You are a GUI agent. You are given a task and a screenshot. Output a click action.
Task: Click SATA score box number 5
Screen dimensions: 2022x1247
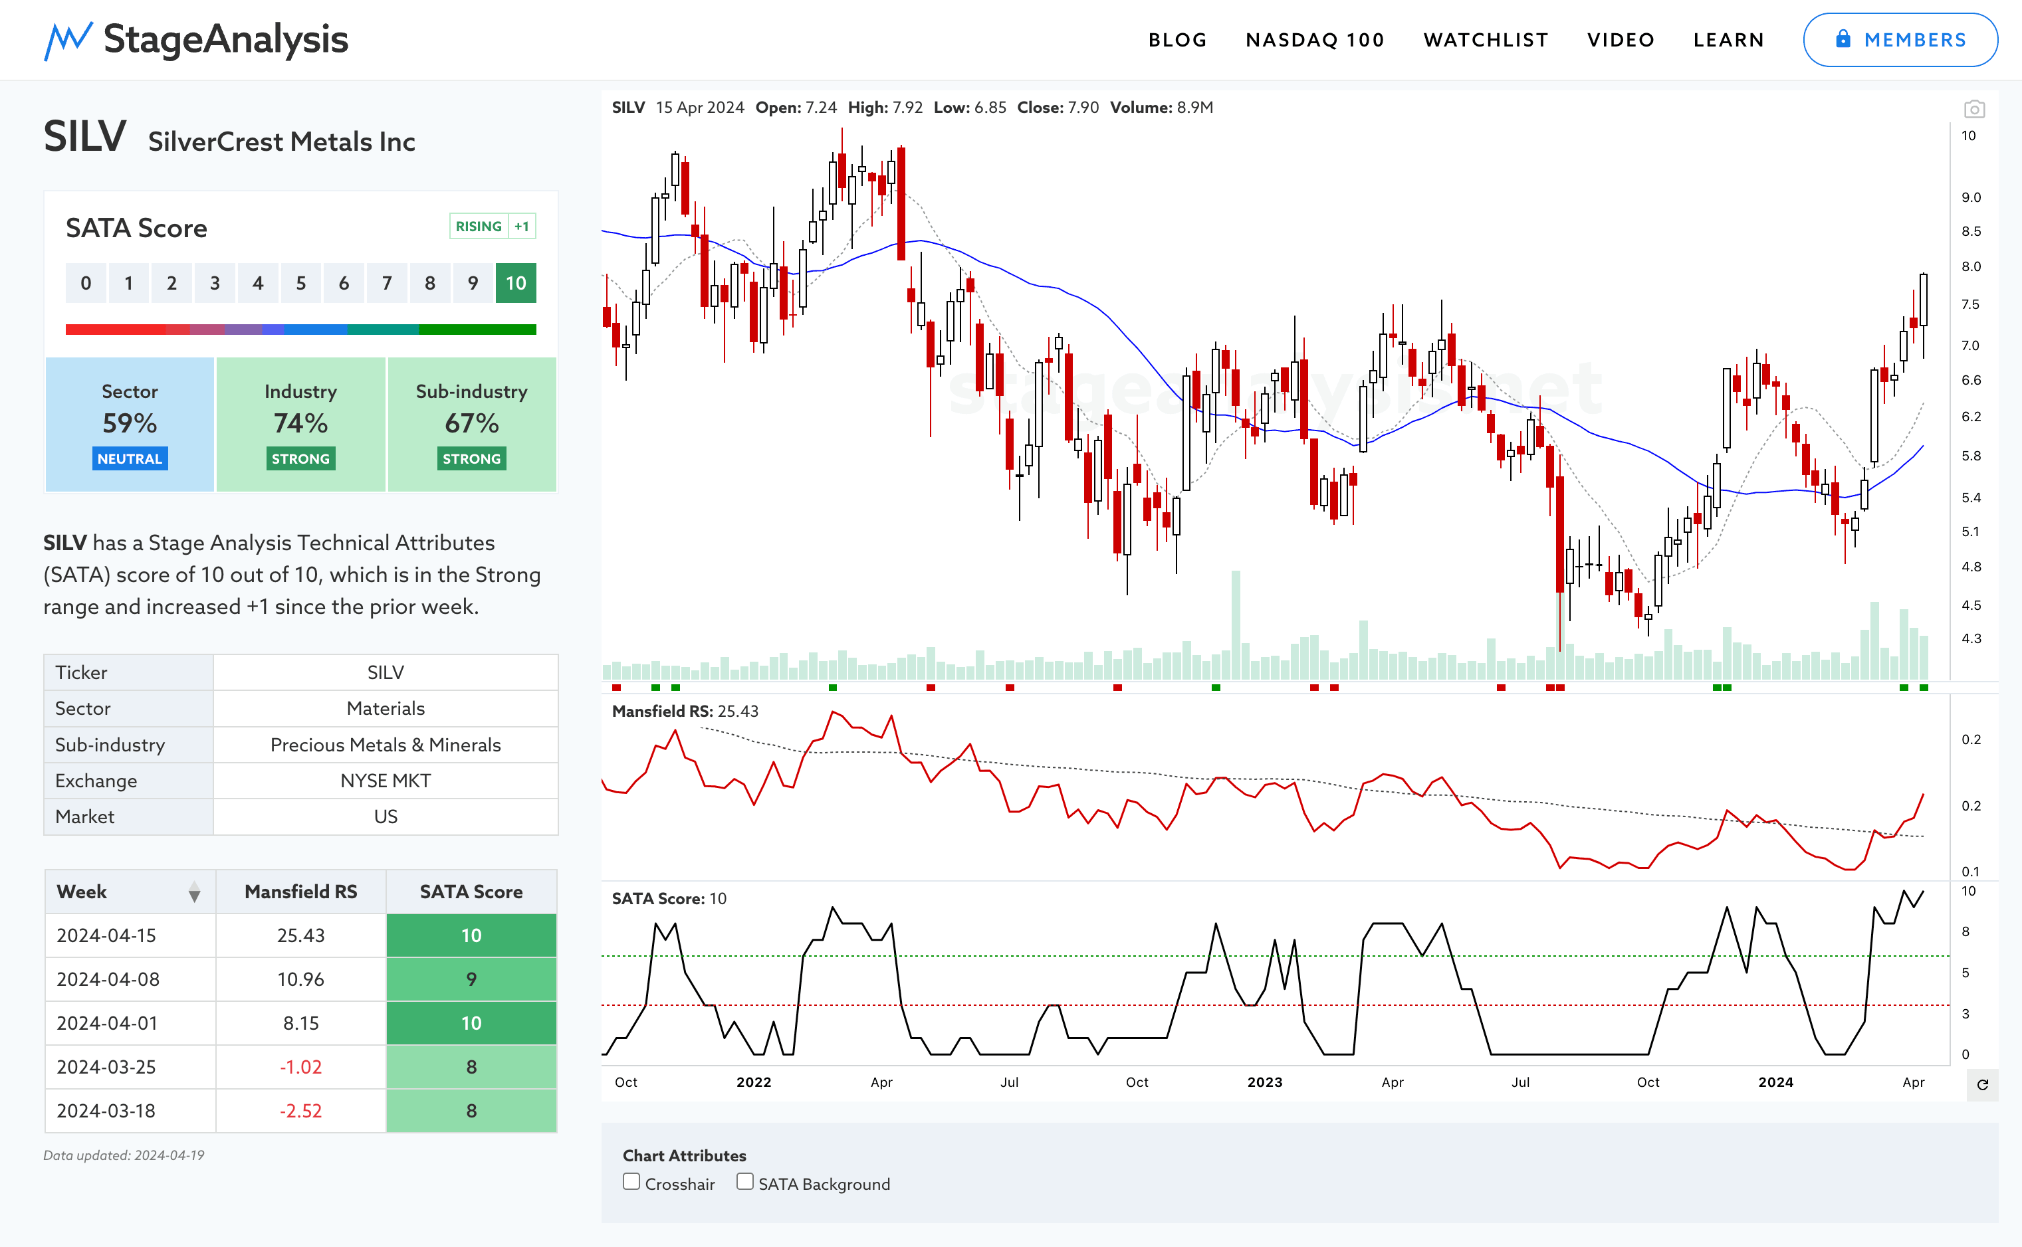tap(301, 283)
